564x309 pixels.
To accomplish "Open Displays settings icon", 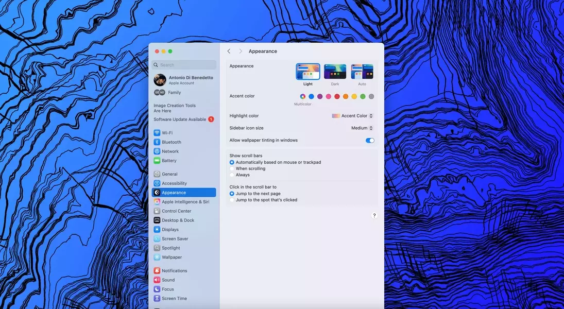I will coord(157,230).
